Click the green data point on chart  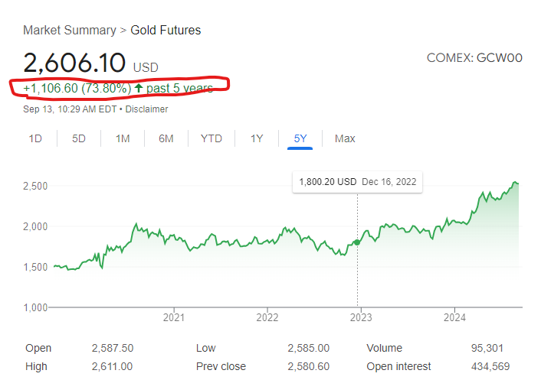click(x=357, y=242)
